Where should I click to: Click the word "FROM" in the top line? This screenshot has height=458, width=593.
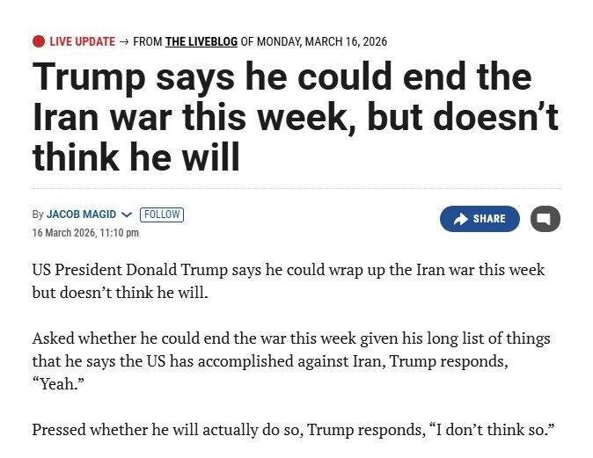pyautogui.click(x=148, y=41)
